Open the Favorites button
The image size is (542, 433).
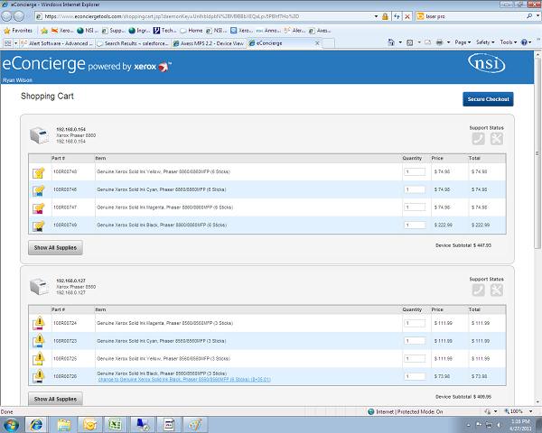click(x=18, y=31)
